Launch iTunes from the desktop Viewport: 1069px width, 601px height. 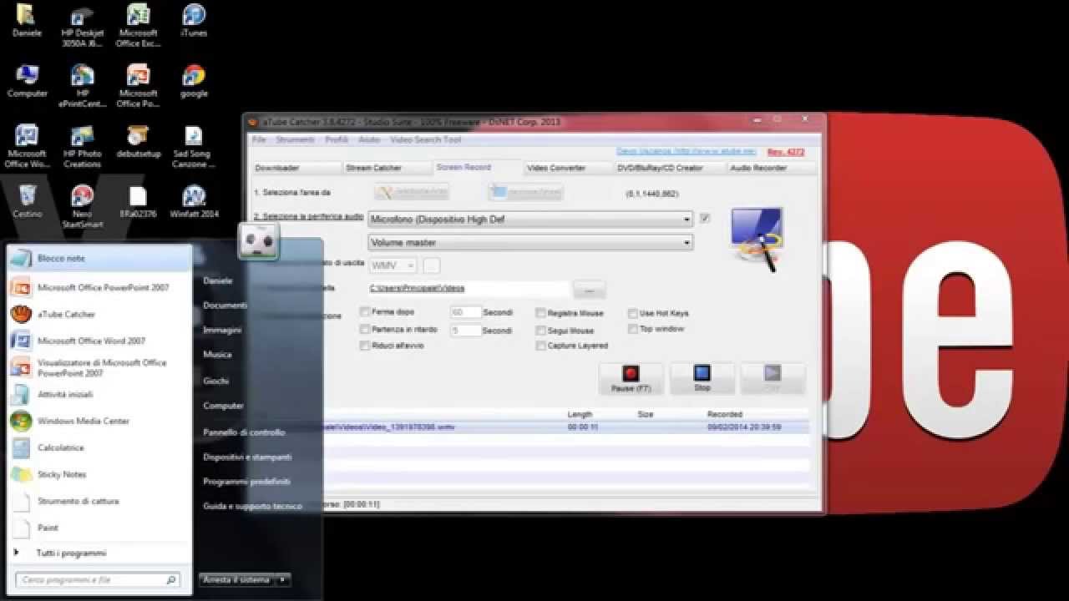point(194,21)
